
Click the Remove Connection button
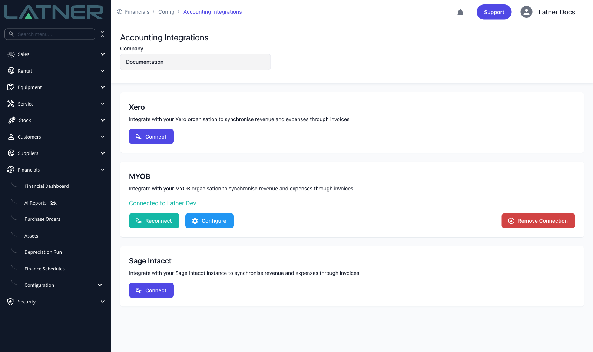click(538, 221)
